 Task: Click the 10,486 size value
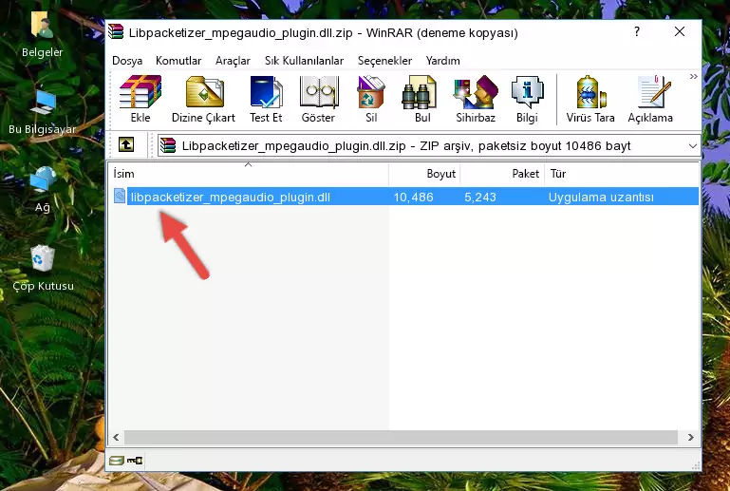414,197
